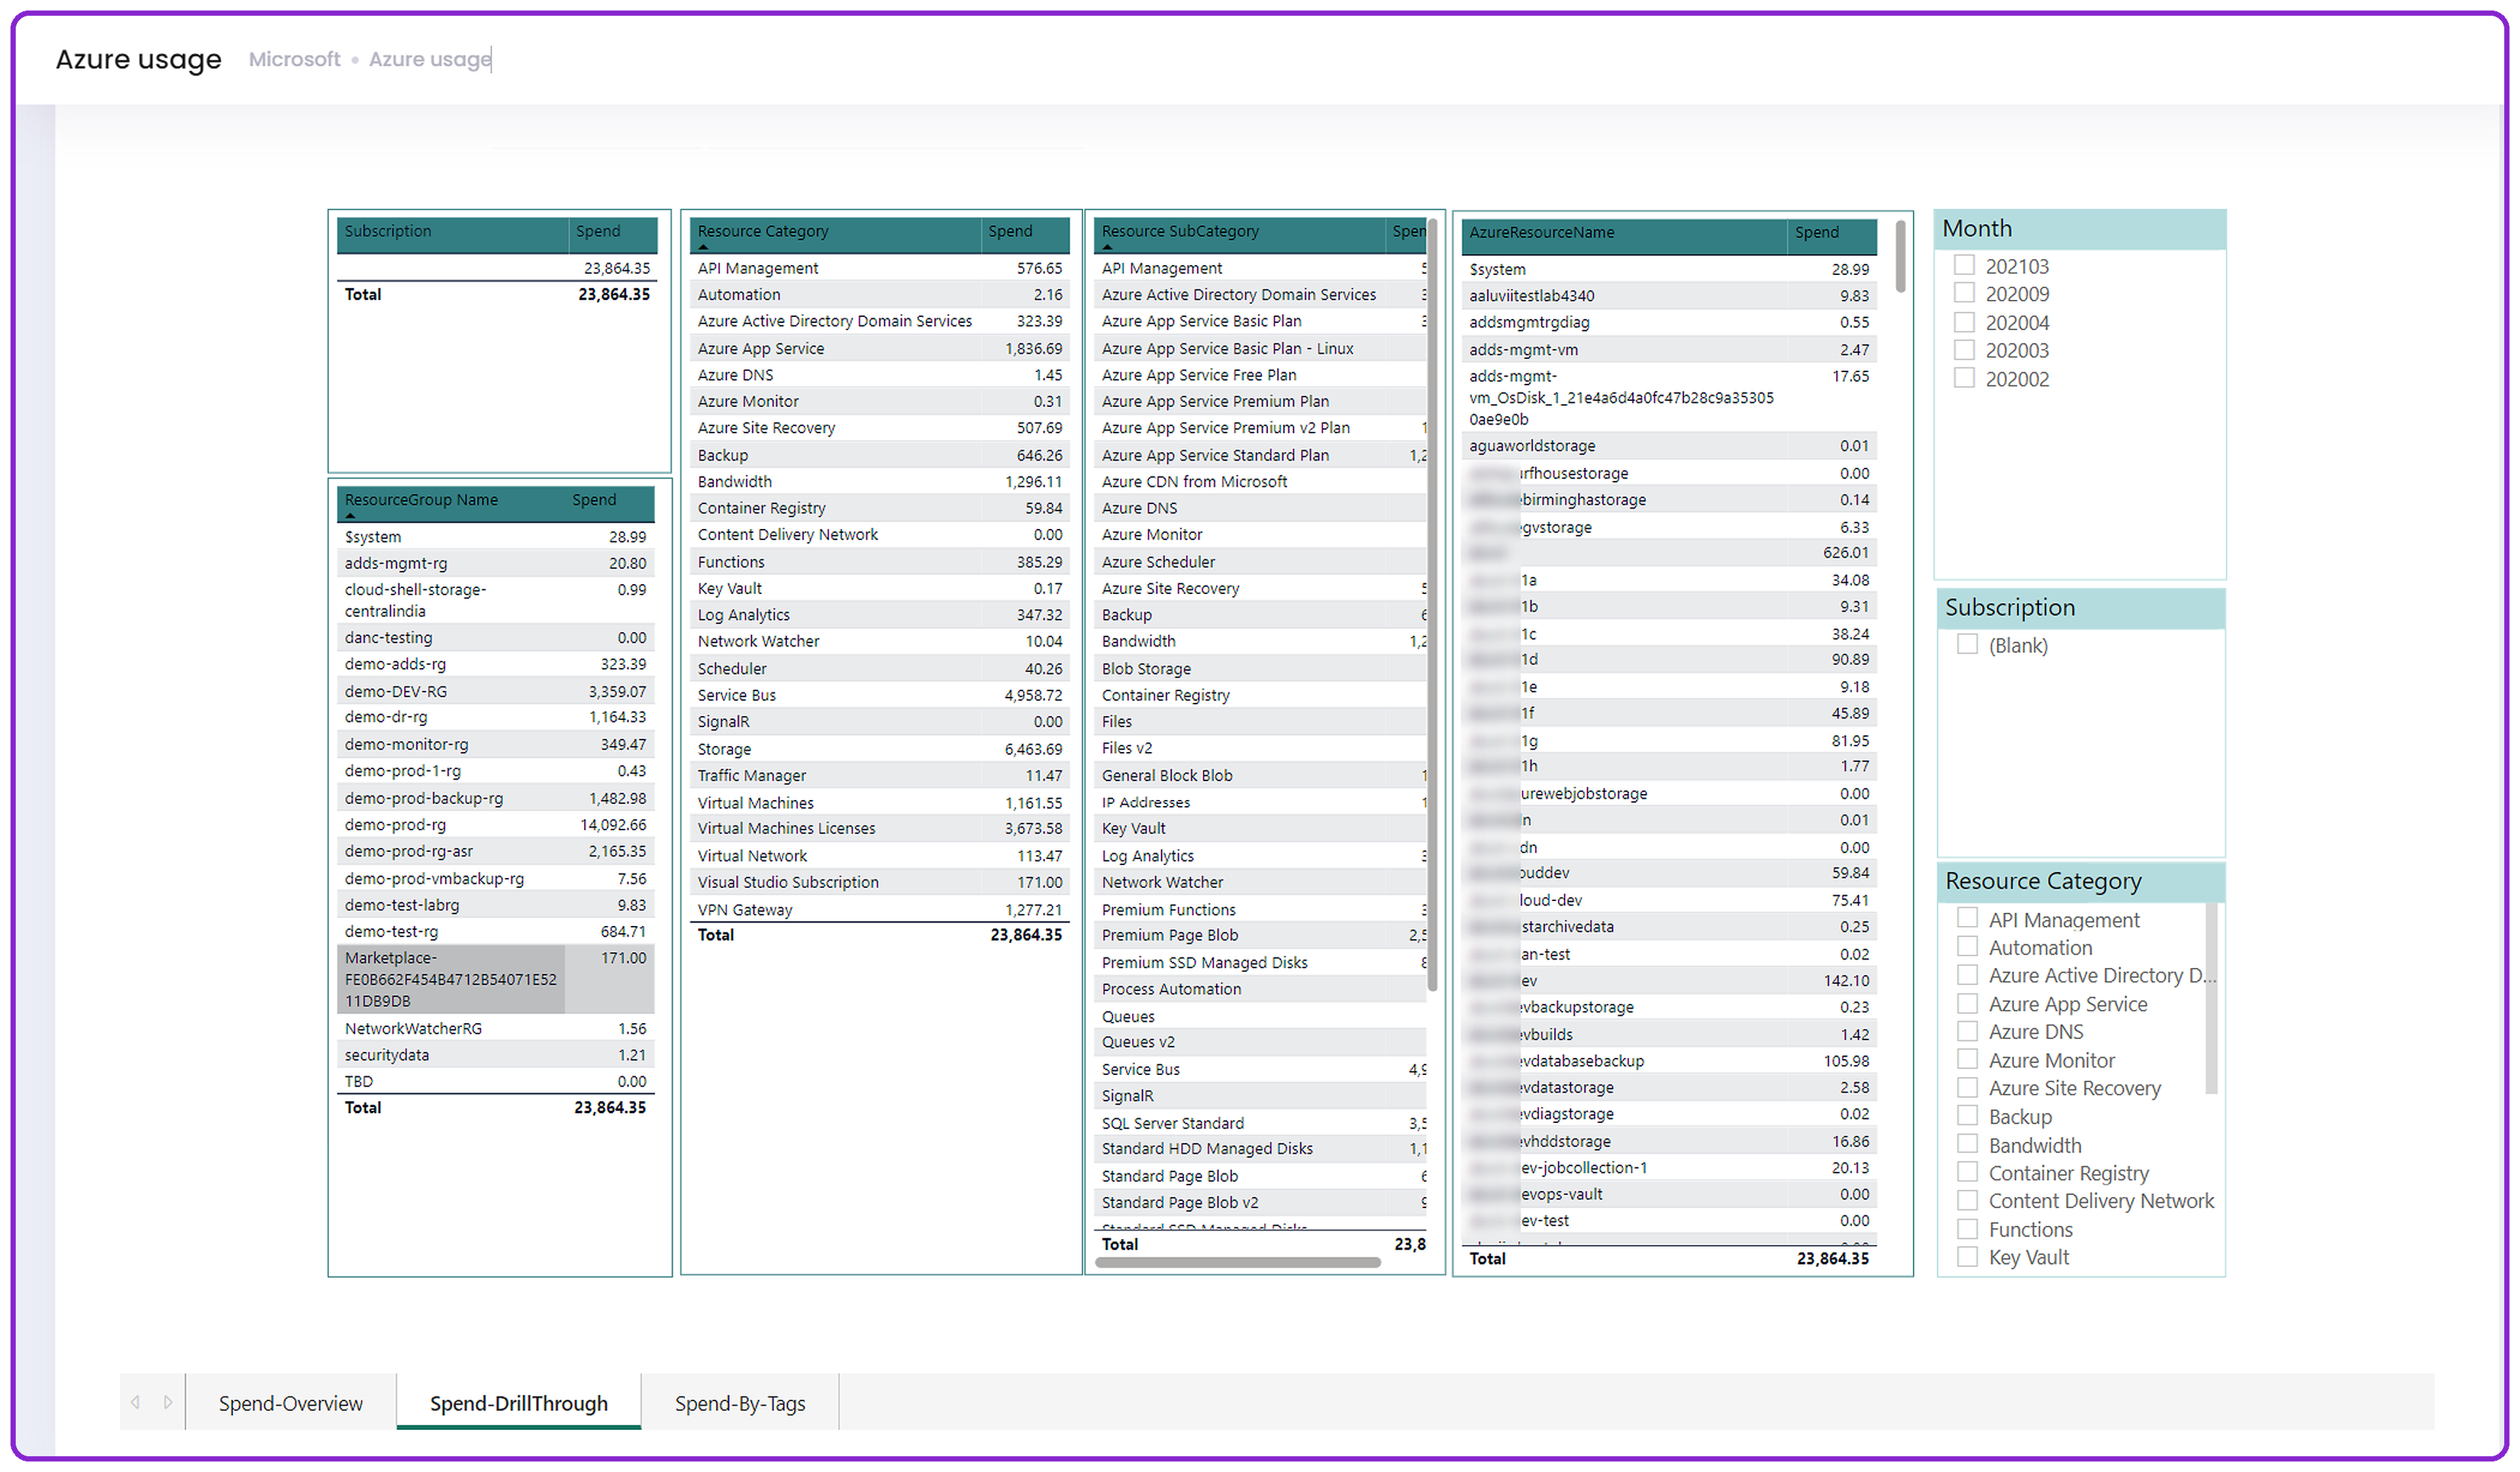Click the Premium Page Blob row
Image resolution: width=2520 pixels, height=1472 pixels.
pos(1260,935)
